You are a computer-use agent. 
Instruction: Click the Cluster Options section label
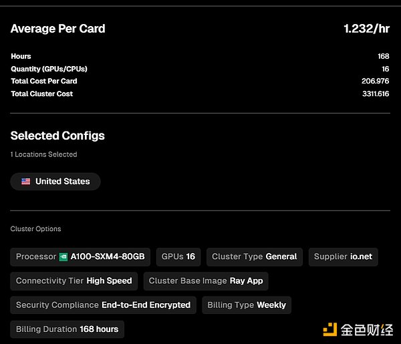point(35,229)
